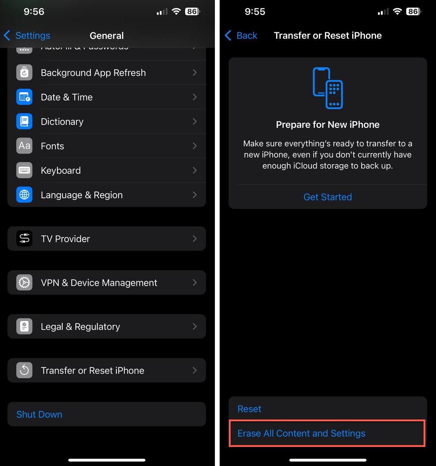Tap Back on Transfer or Reset screen
The image size is (436, 466).
pyautogui.click(x=241, y=36)
